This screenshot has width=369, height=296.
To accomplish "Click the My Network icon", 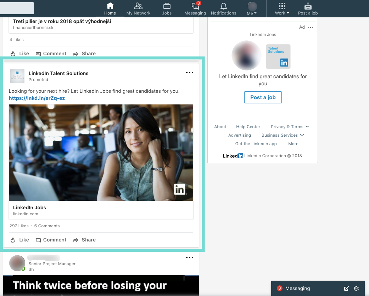I will (x=138, y=8).
